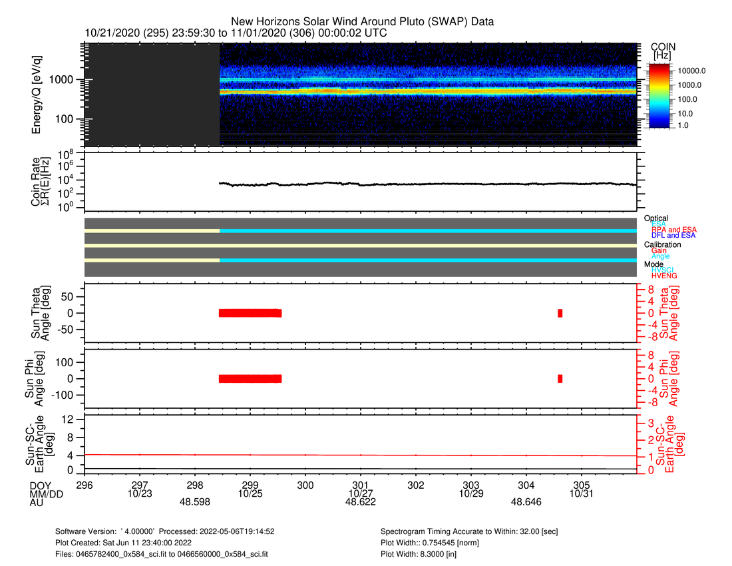Click the UTC date range subtitle
Screen dimensions: 732x566
click(x=236, y=33)
